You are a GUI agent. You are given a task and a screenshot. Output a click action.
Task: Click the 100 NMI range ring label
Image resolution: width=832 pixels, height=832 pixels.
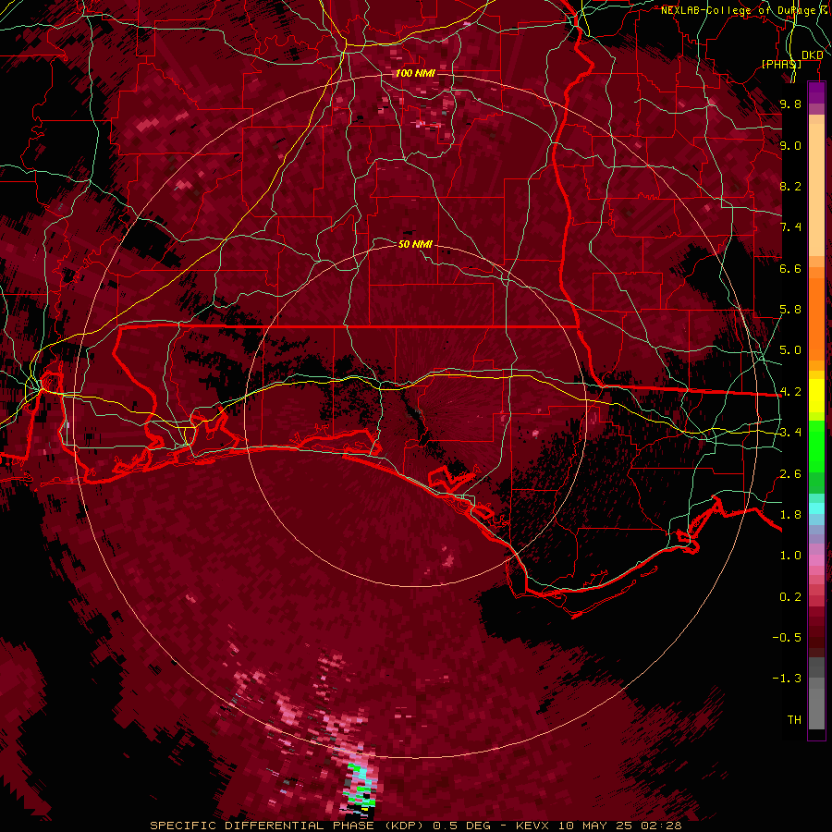415,73
